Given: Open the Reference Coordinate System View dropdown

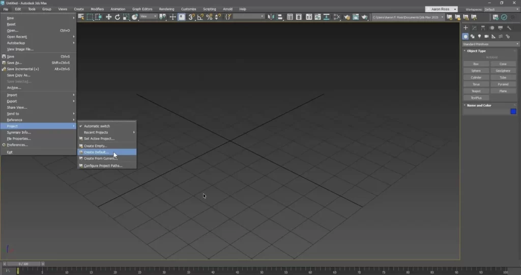Looking at the screenshot, I should [x=149, y=17].
